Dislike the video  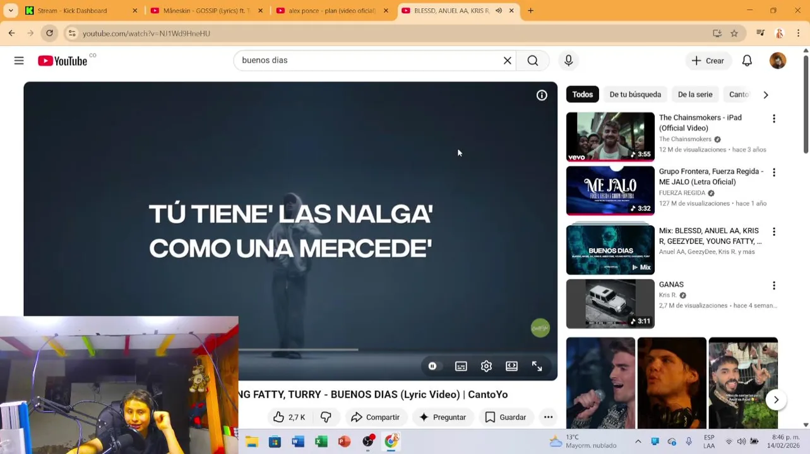[x=326, y=417]
